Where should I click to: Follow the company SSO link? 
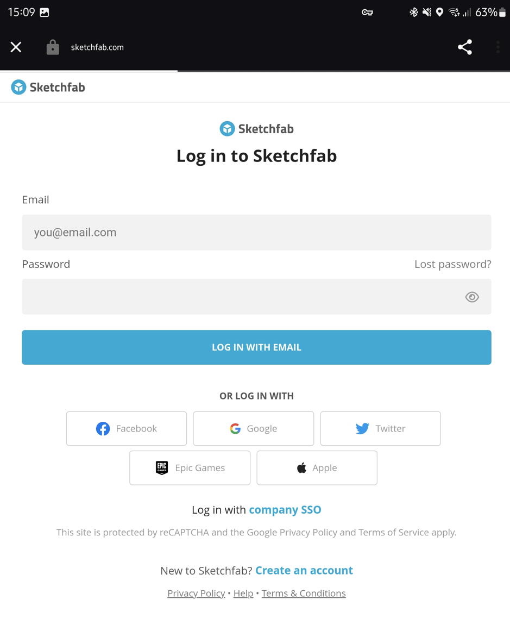coord(285,510)
